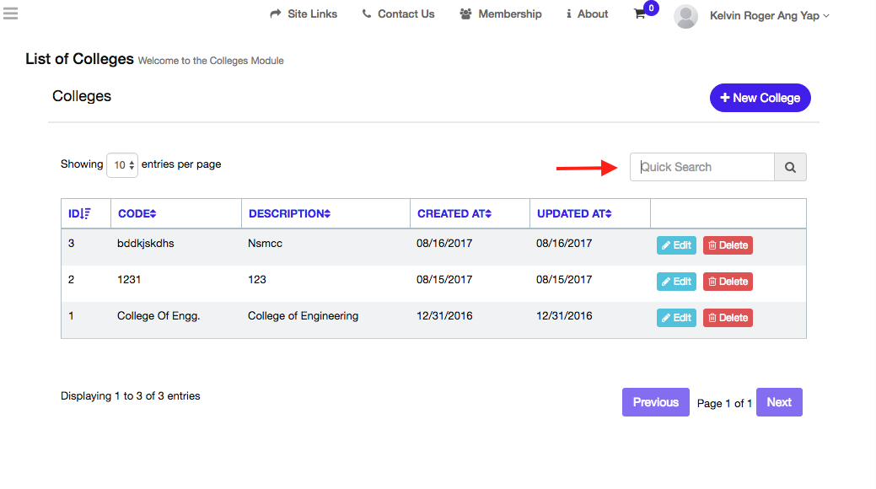Sort table by Created At column

pyautogui.click(x=454, y=214)
